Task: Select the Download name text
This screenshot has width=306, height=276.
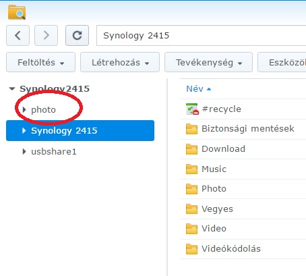Action: [223, 149]
